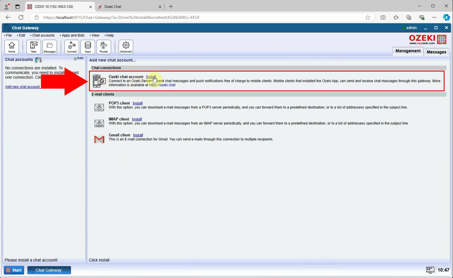Switch to the Ozeki Chat browser tab
Screen dimensions: 453x278
tap(130, 7)
